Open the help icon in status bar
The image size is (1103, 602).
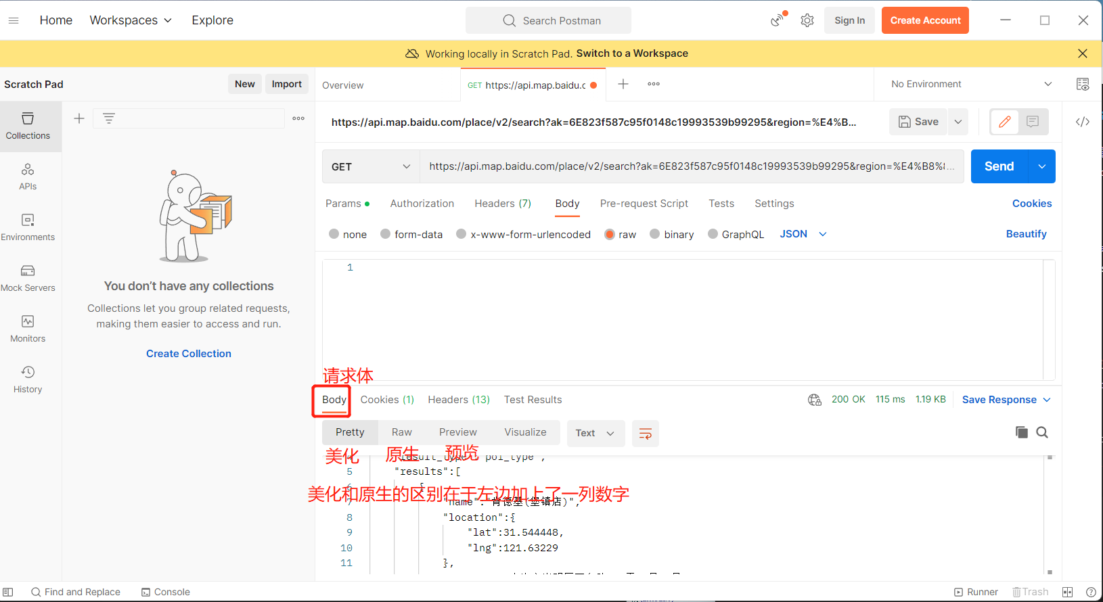click(x=1091, y=592)
